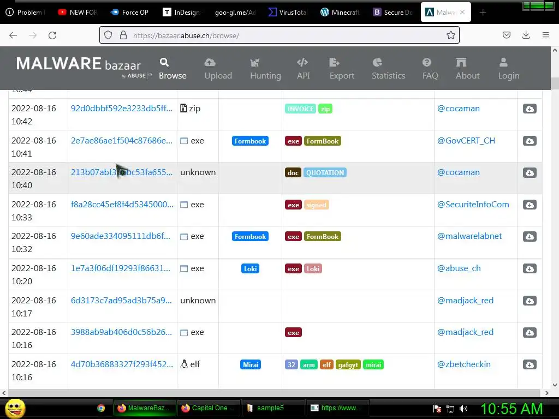Open hash link 6d3173c7ad95ad3b75a9...
Screen dimensions: 559x419
pyautogui.click(x=121, y=300)
